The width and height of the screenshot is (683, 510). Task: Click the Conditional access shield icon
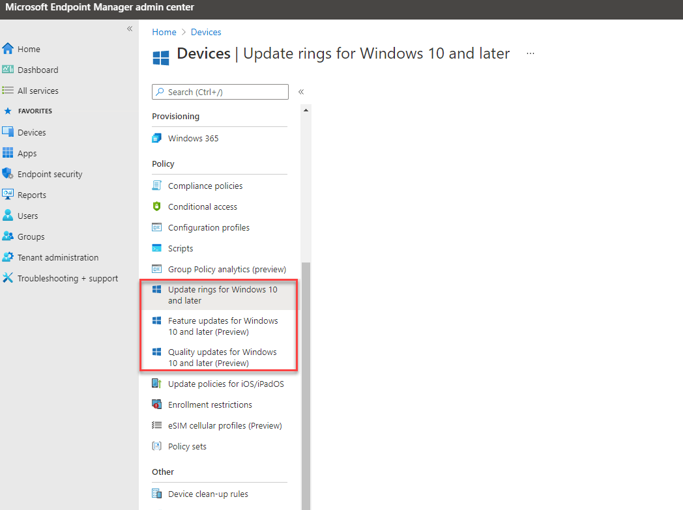point(156,206)
